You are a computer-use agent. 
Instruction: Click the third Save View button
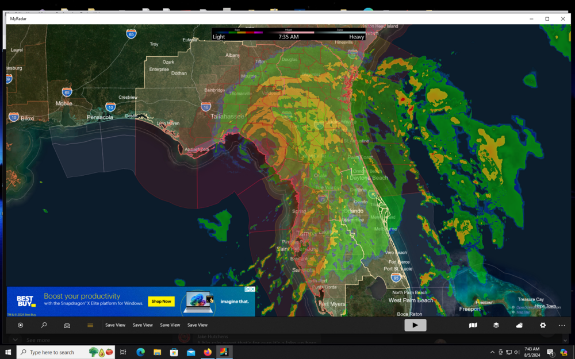[170, 325]
